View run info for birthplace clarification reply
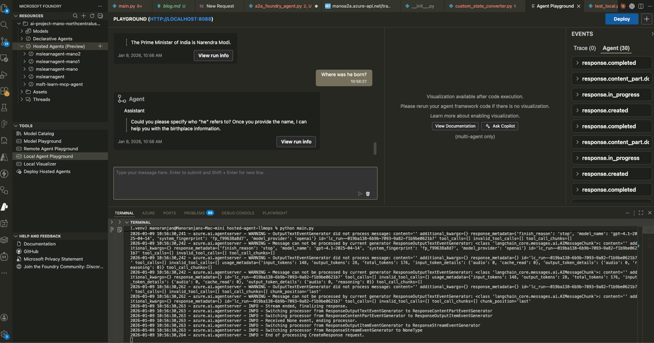The height and width of the screenshot is (343, 654). point(296,142)
